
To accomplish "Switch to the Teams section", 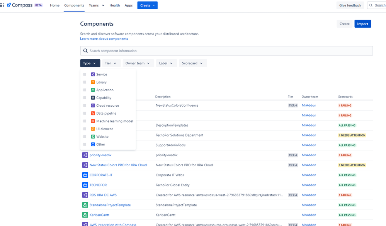I will 94,5.
